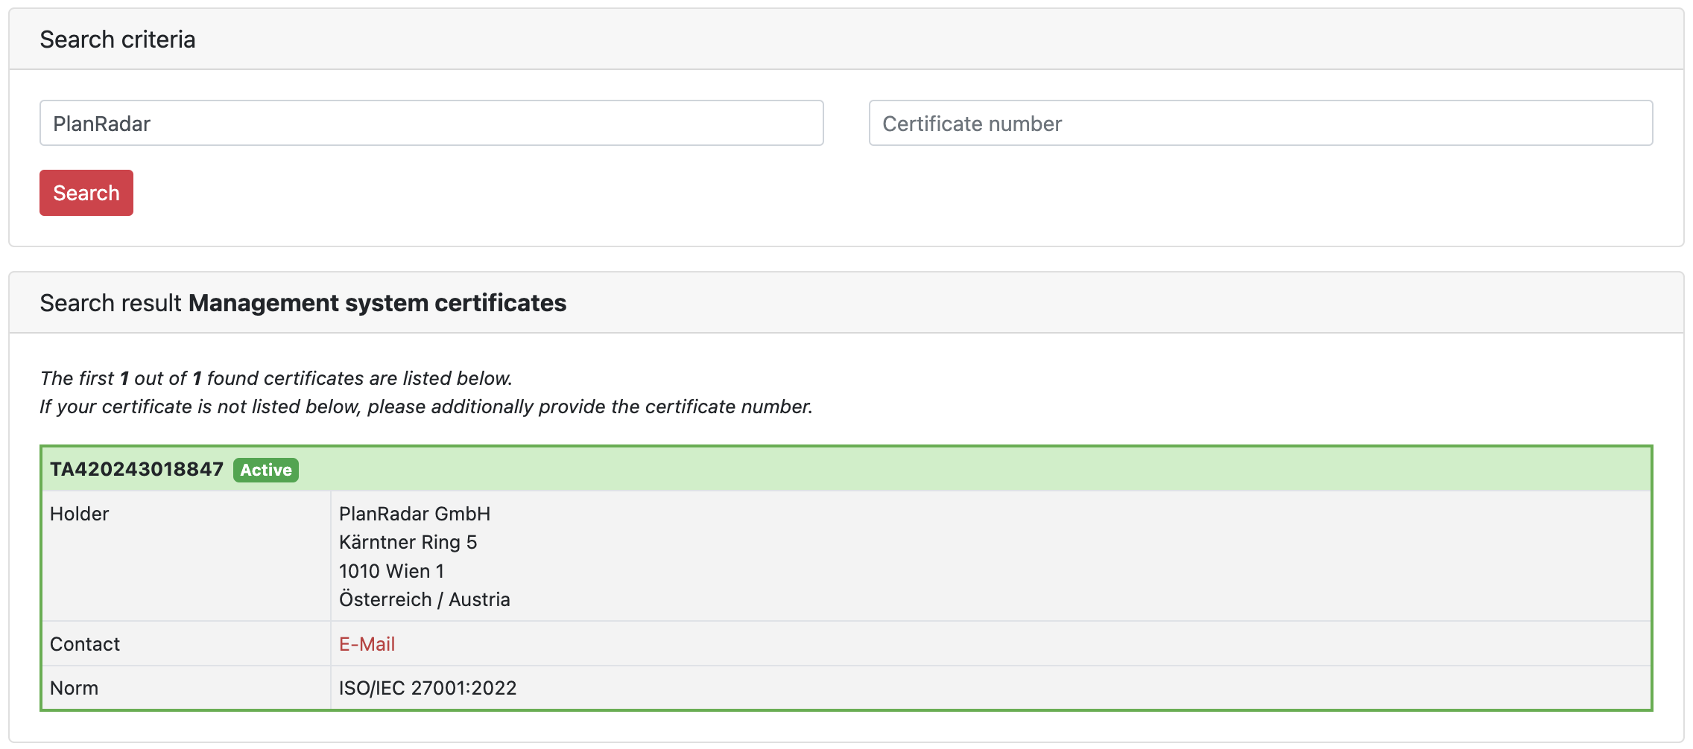Click the Holder row label
1693x749 pixels.
[x=80, y=514]
